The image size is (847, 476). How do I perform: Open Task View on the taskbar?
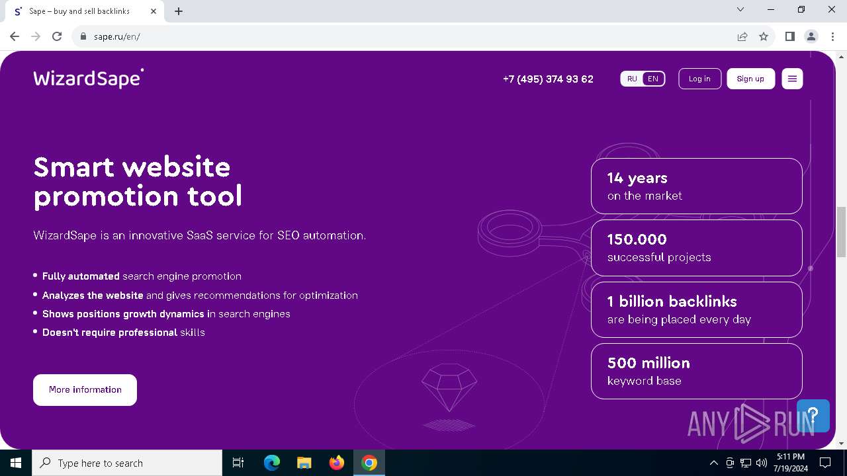pos(238,463)
